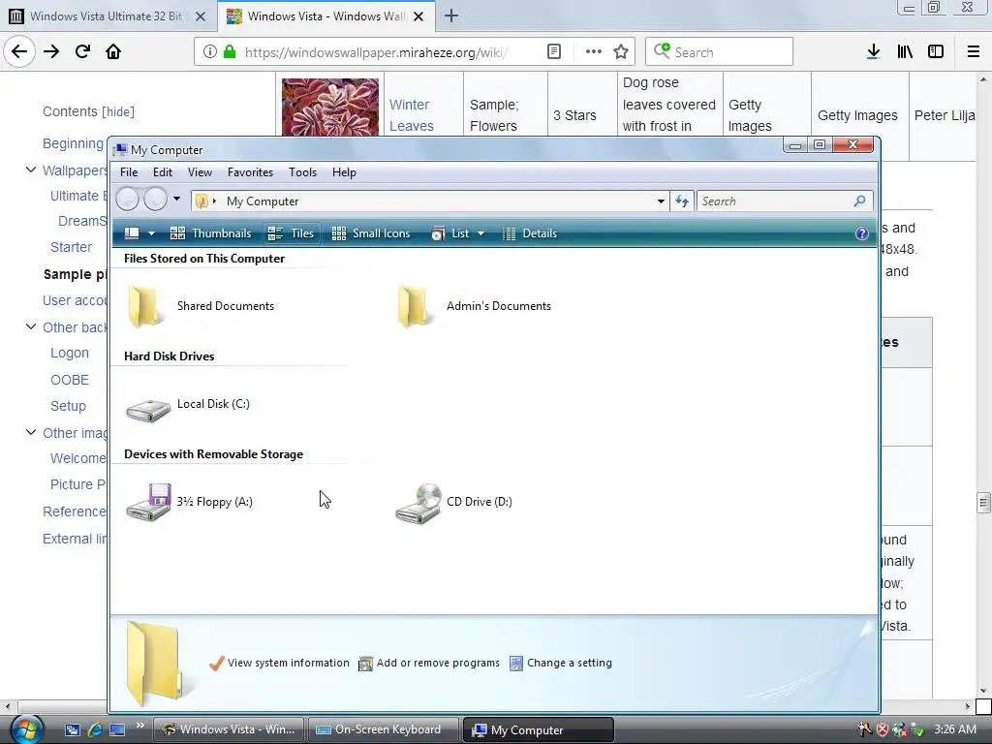This screenshot has width=992, height=744.
Task: Open File menu in My Computer
Action: point(129,172)
